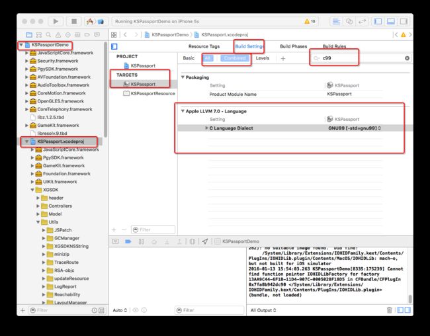Open the Debug View Hierarchy tool

tap(193, 241)
